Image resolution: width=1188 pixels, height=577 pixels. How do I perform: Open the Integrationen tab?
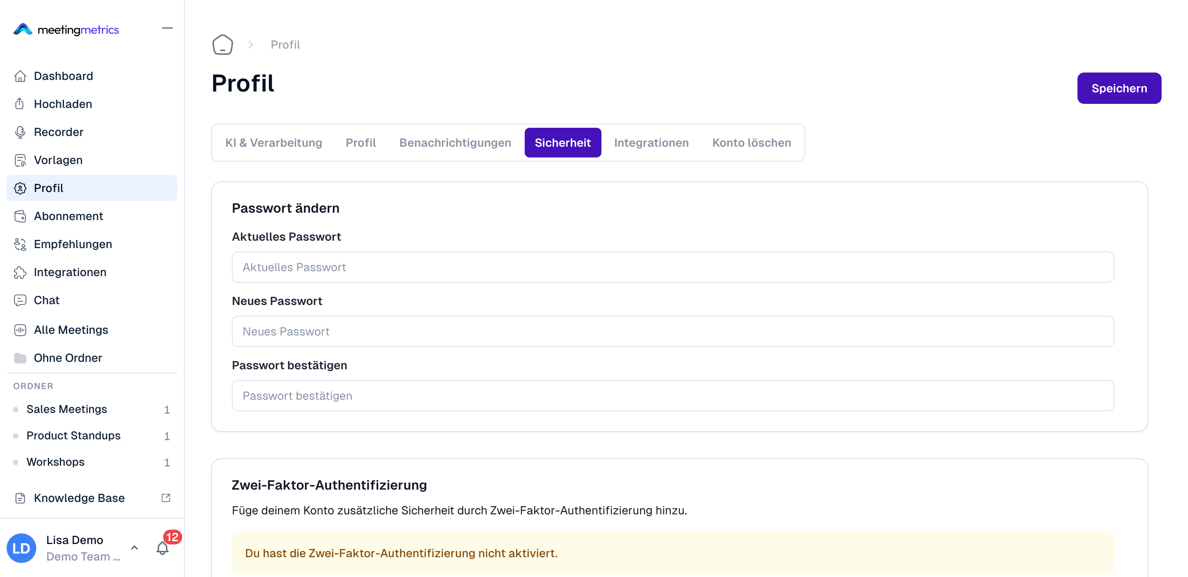click(x=651, y=143)
